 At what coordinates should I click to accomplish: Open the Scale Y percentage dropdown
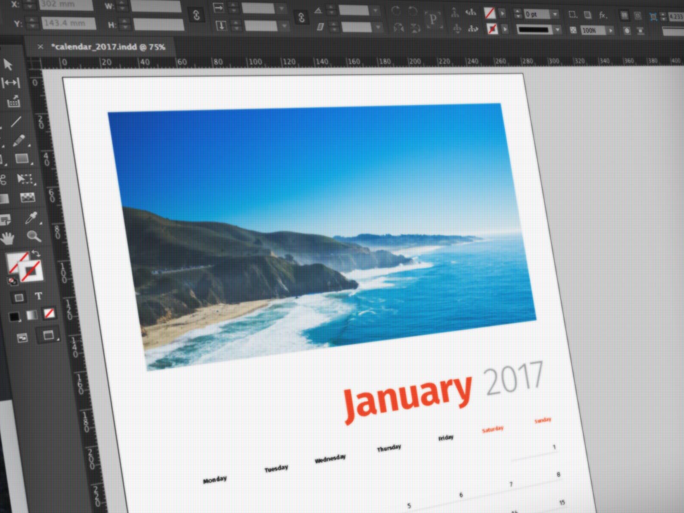click(x=284, y=26)
